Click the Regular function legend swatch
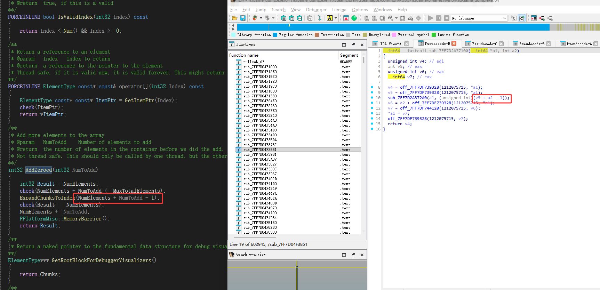The image size is (600, 290). point(275,35)
